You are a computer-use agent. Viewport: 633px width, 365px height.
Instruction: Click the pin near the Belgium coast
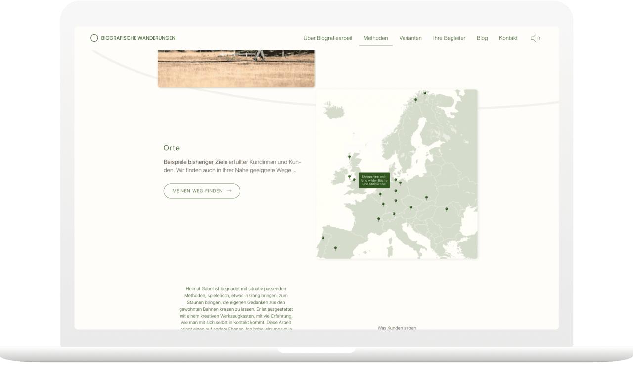(x=380, y=193)
